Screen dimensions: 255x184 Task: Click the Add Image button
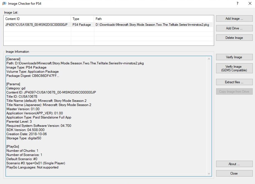pos(234,19)
